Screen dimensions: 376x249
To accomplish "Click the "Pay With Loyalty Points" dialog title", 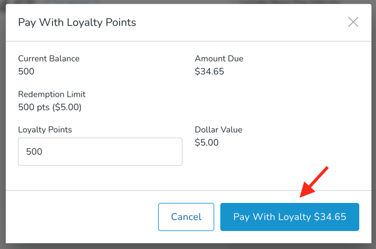I will click(x=77, y=22).
